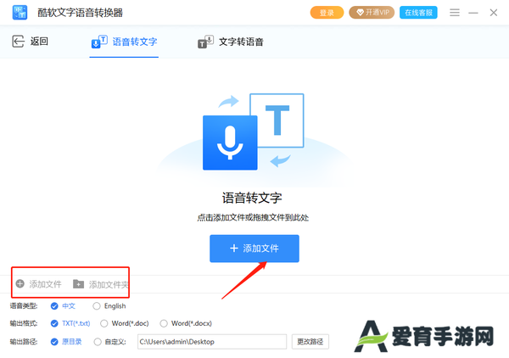Screen dimensions: 509x358
Task: Click the text-to-speech tab icon
Action: [x=205, y=42]
